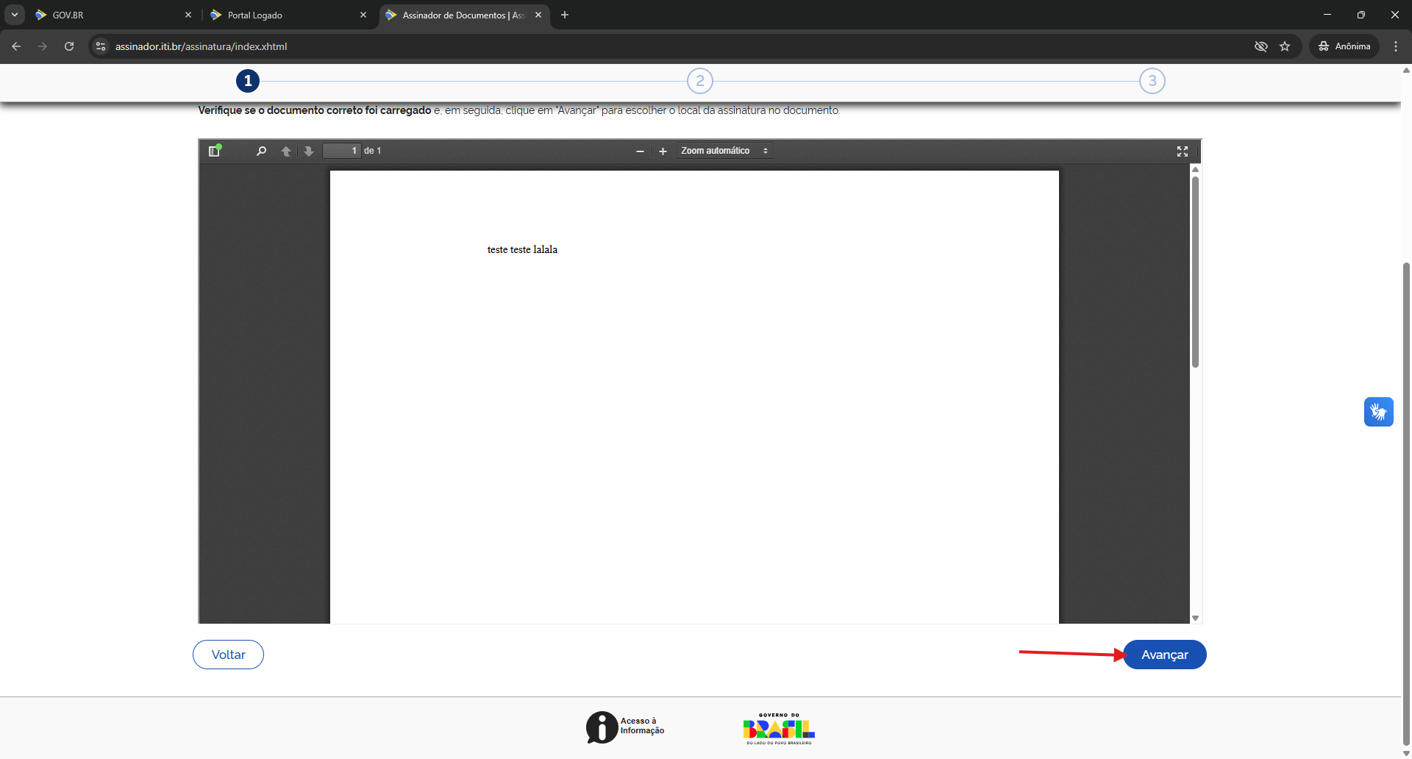The height and width of the screenshot is (759, 1412).
Task: Go to next page in PDF viewer
Action: 309,151
